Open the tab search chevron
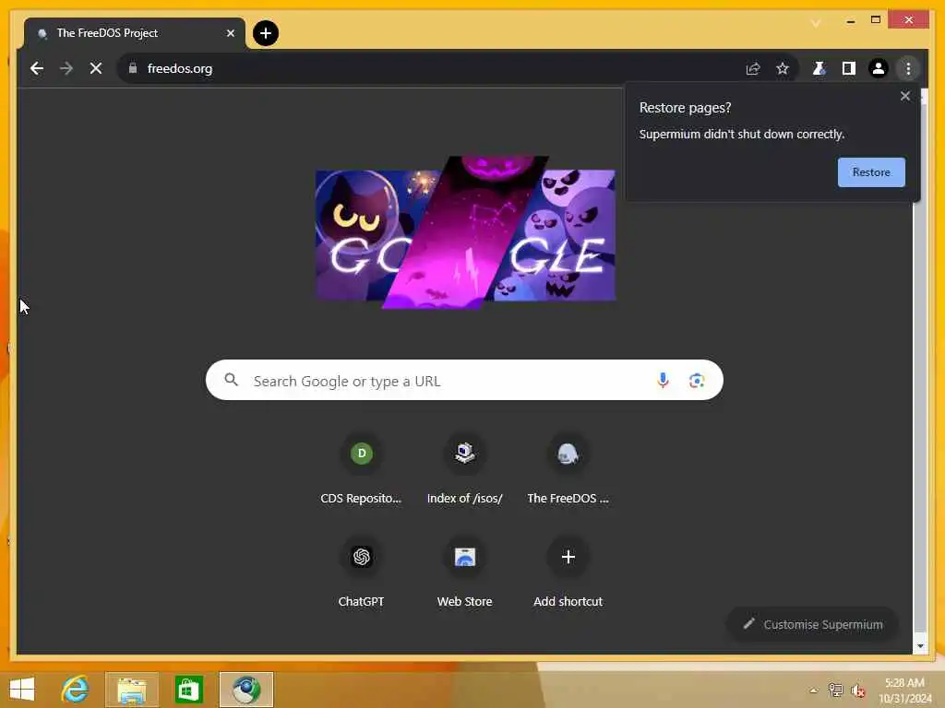 point(816,23)
